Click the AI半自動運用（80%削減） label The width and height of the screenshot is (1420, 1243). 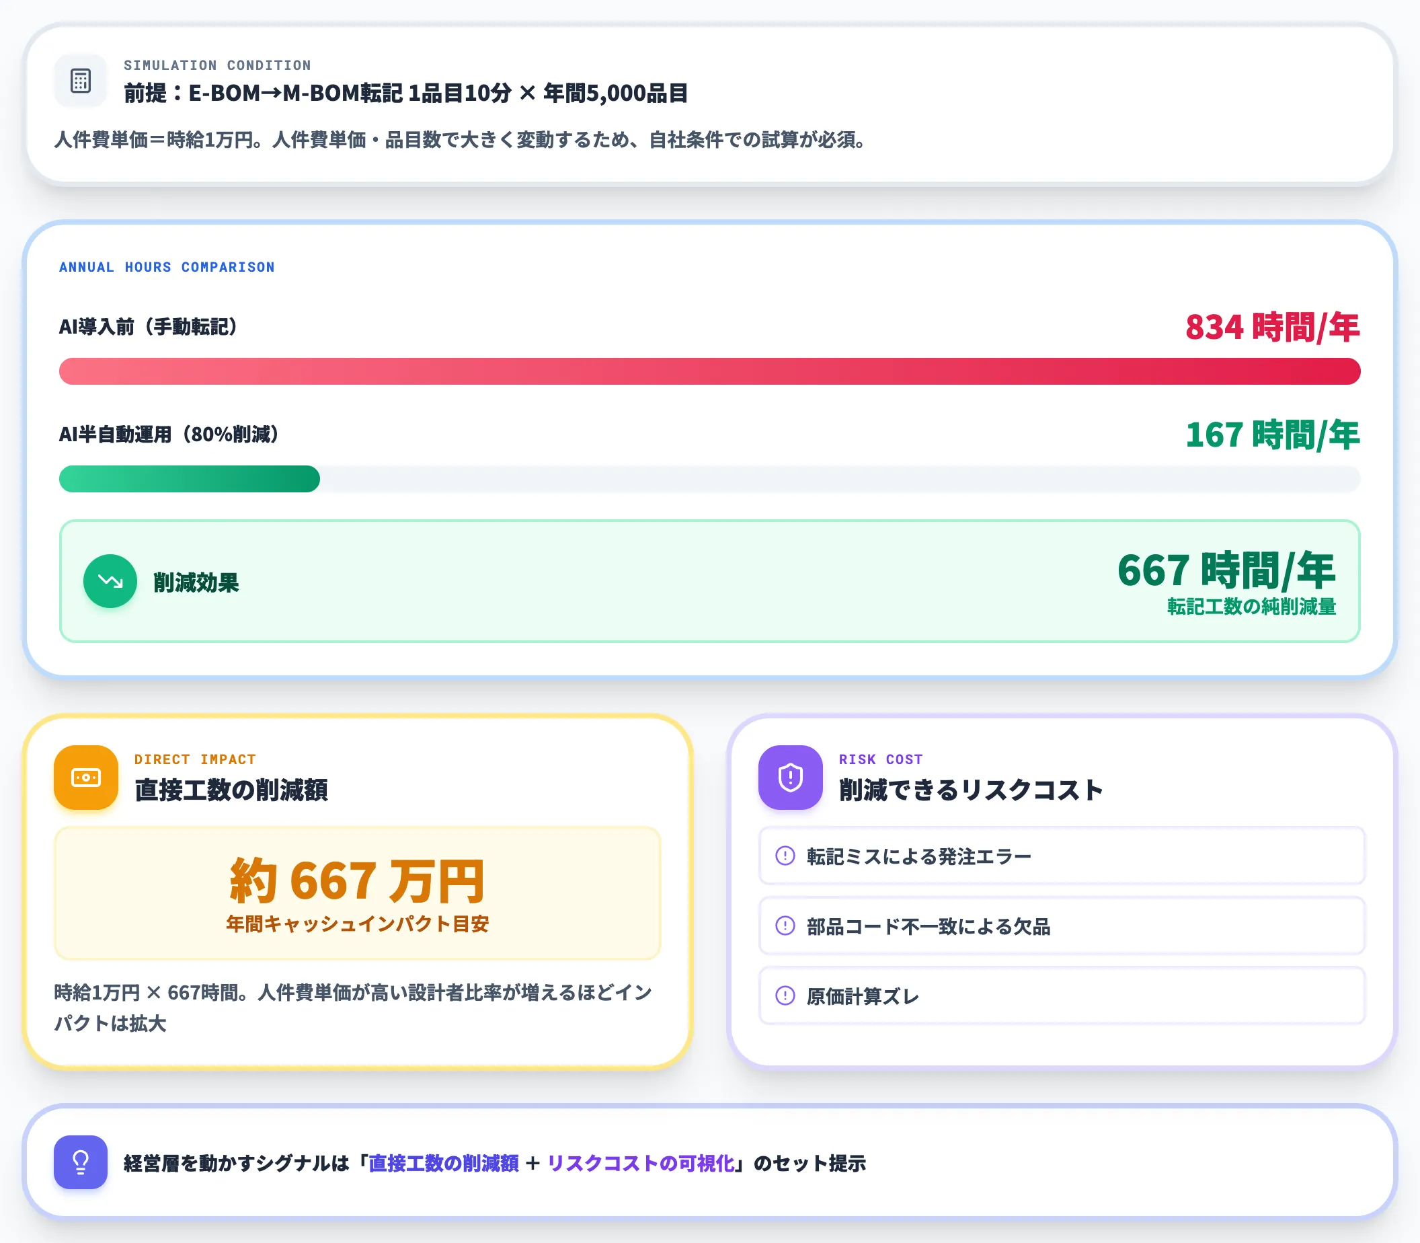tap(169, 435)
